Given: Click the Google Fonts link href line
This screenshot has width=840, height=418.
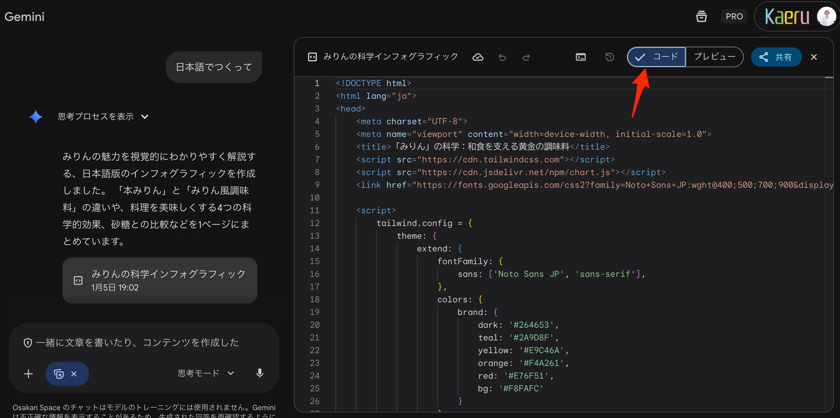Looking at the screenshot, I should (594, 185).
